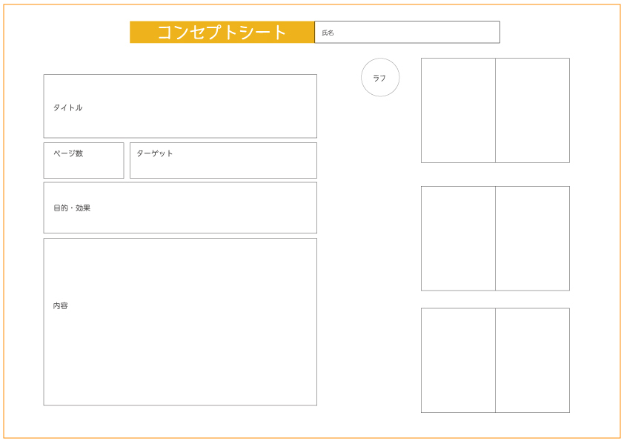Screen dimensions: 624x441
Task: Select left page of middle rough spread
Action: pos(458,239)
